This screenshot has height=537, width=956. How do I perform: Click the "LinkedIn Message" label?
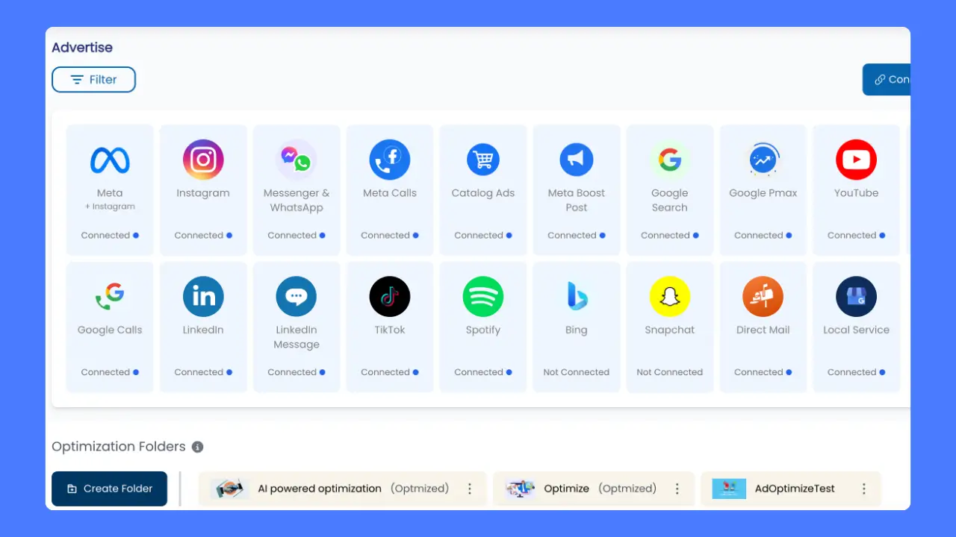pyautogui.click(x=297, y=337)
